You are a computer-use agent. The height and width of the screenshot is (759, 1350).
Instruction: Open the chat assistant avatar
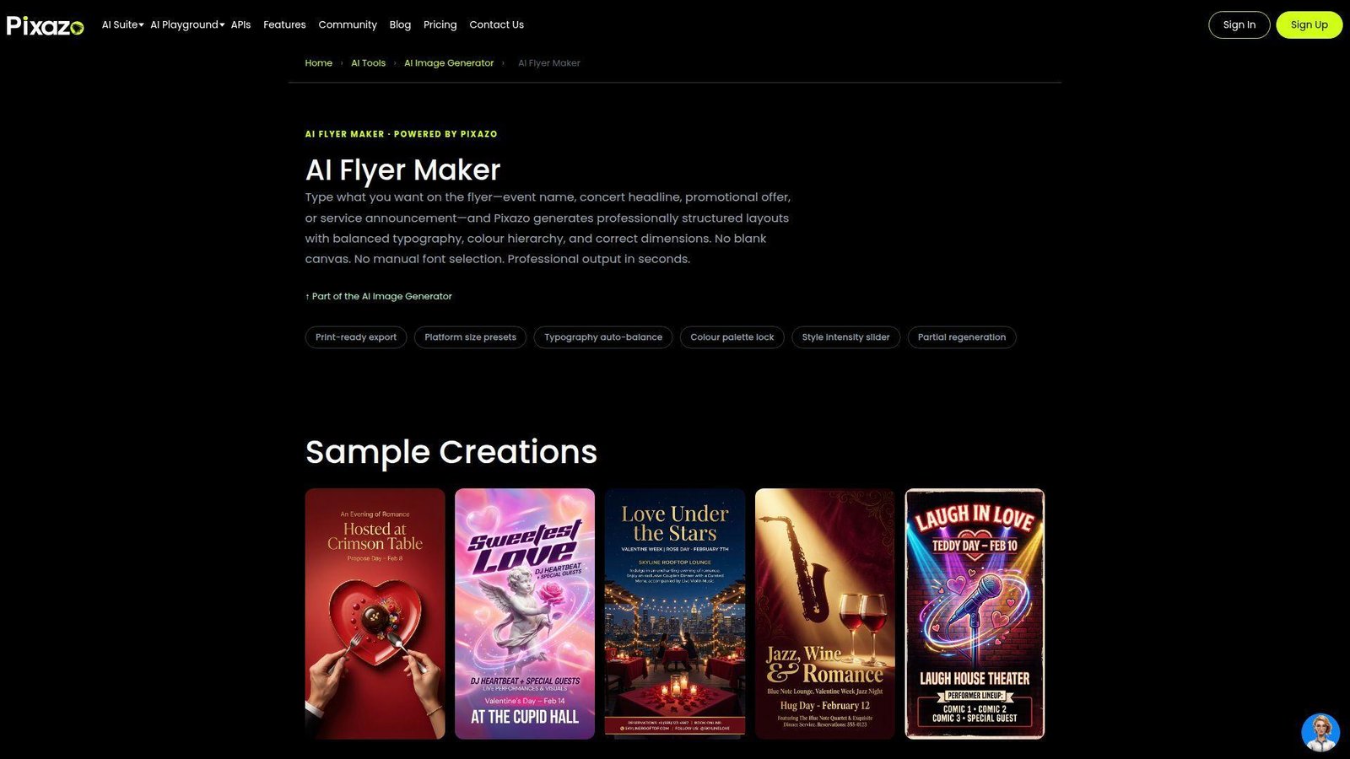pyautogui.click(x=1320, y=732)
